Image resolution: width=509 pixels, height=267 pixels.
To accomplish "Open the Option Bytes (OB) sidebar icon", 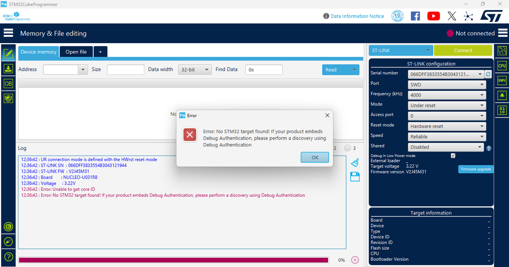I will pyautogui.click(x=9, y=83).
